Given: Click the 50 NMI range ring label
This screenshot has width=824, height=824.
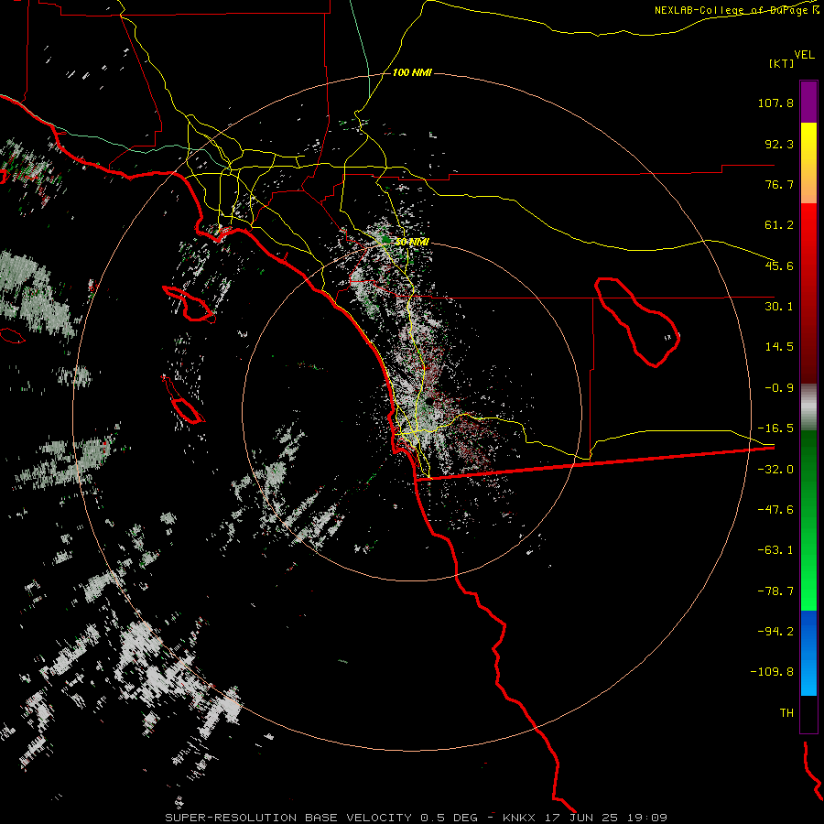Looking at the screenshot, I should click(x=412, y=242).
